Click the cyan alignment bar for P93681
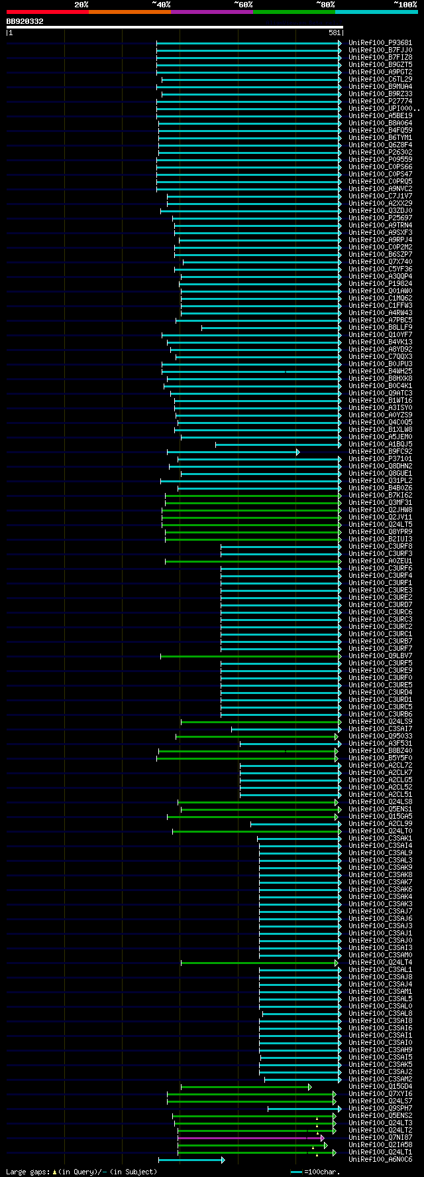Image resolution: width=424 pixels, height=1177 pixels. click(248, 43)
